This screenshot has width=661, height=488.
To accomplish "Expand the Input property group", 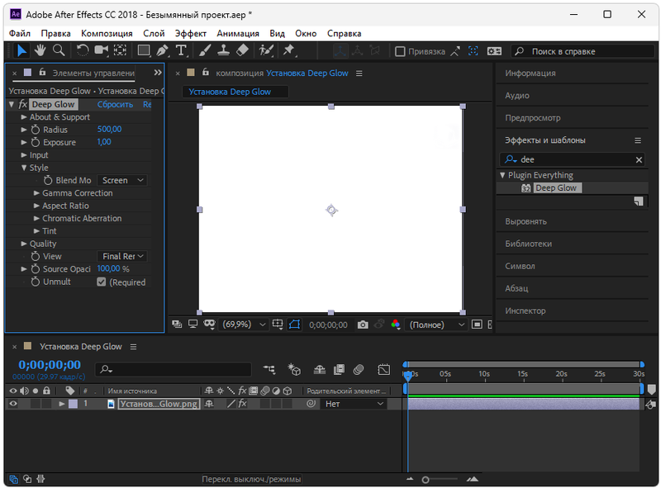I will (x=24, y=155).
